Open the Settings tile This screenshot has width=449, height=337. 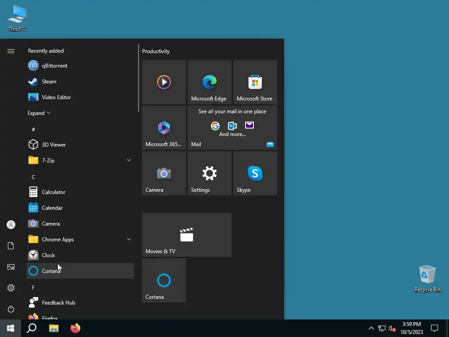pyautogui.click(x=209, y=173)
